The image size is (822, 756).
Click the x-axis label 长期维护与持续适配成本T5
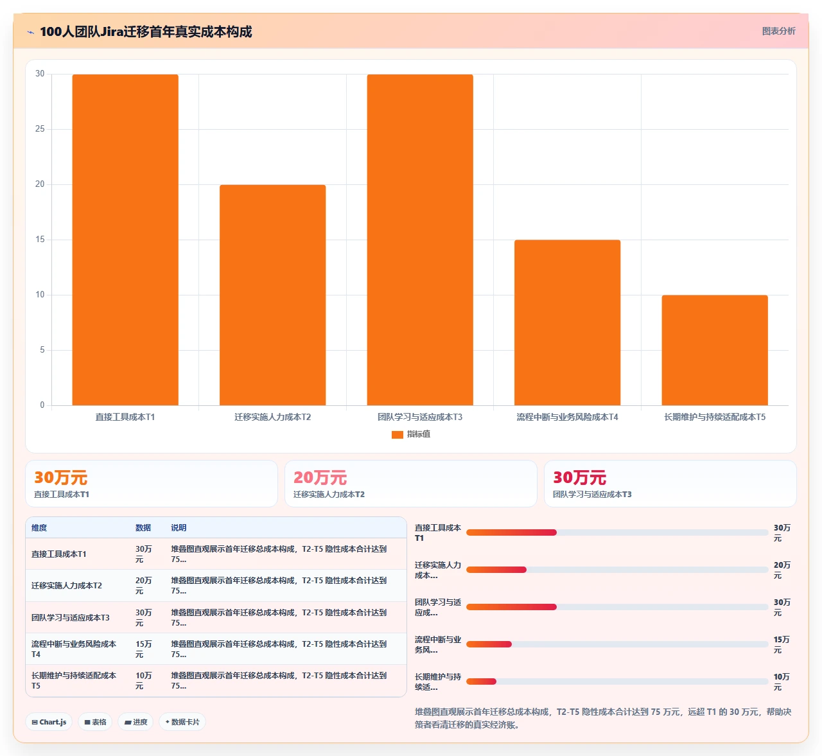tap(715, 417)
